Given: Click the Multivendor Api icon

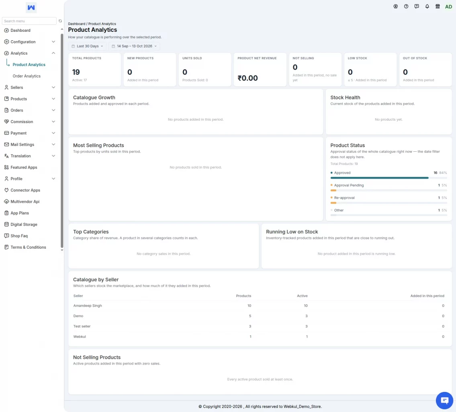Looking at the screenshot, I should [x=6, y=202].
